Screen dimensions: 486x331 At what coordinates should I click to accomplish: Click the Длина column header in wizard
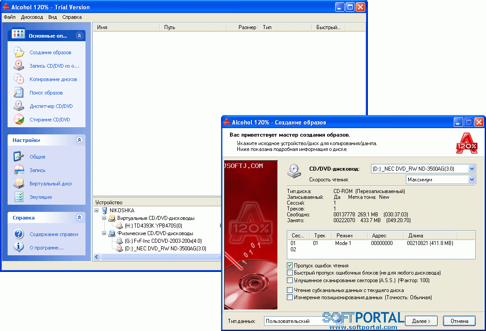[x=430, y=236]
